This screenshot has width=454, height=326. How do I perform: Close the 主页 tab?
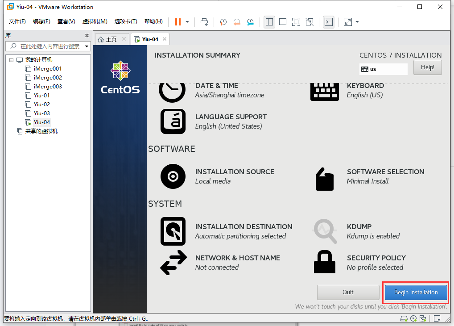coord(124,39)
